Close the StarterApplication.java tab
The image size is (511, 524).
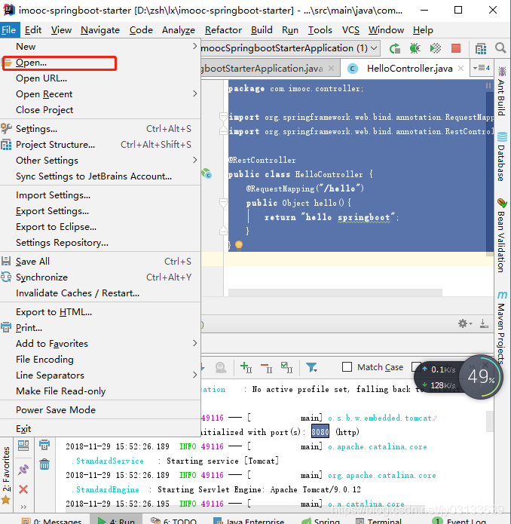point(332,68)
